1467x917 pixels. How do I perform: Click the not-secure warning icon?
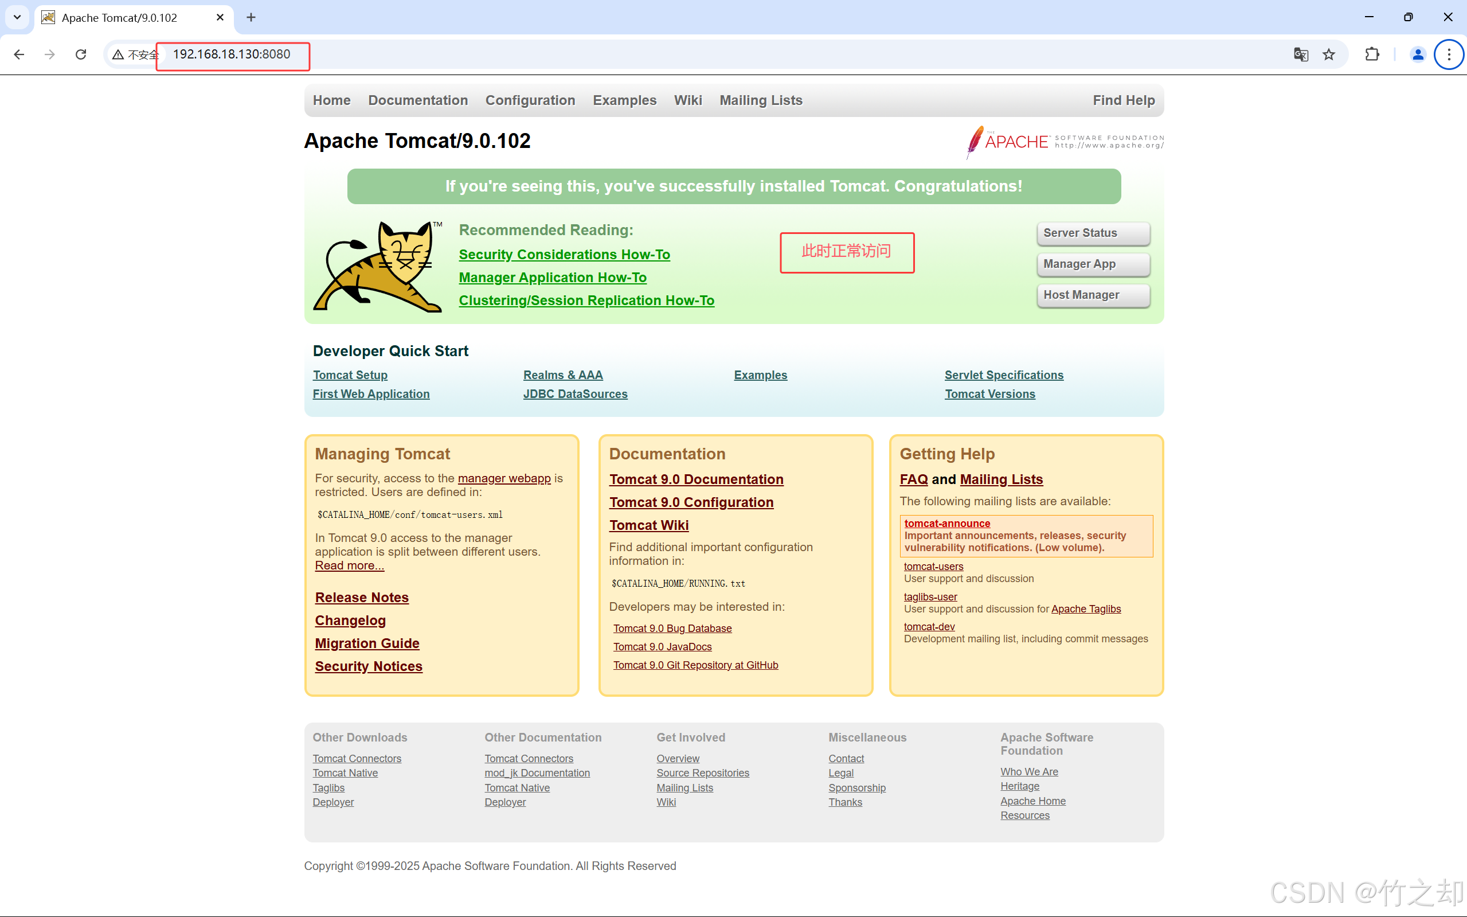point(119,54)
